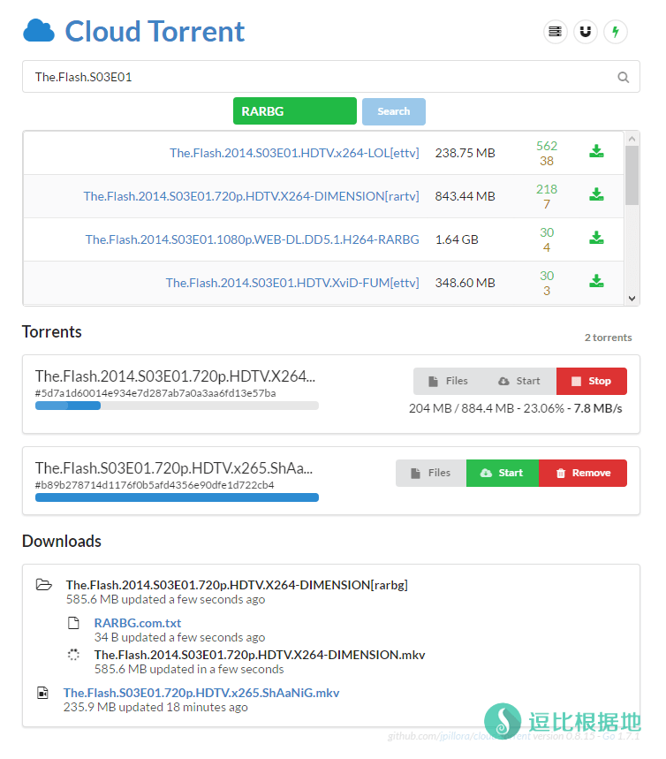Click the X264 torrent progress bar

pyautogui.click(x=177, y=406)
